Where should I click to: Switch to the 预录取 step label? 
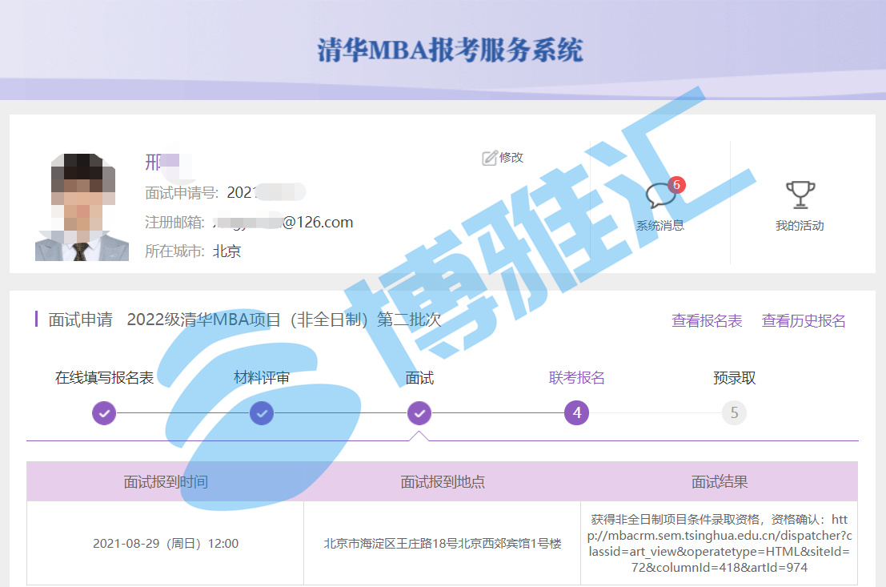734,378
